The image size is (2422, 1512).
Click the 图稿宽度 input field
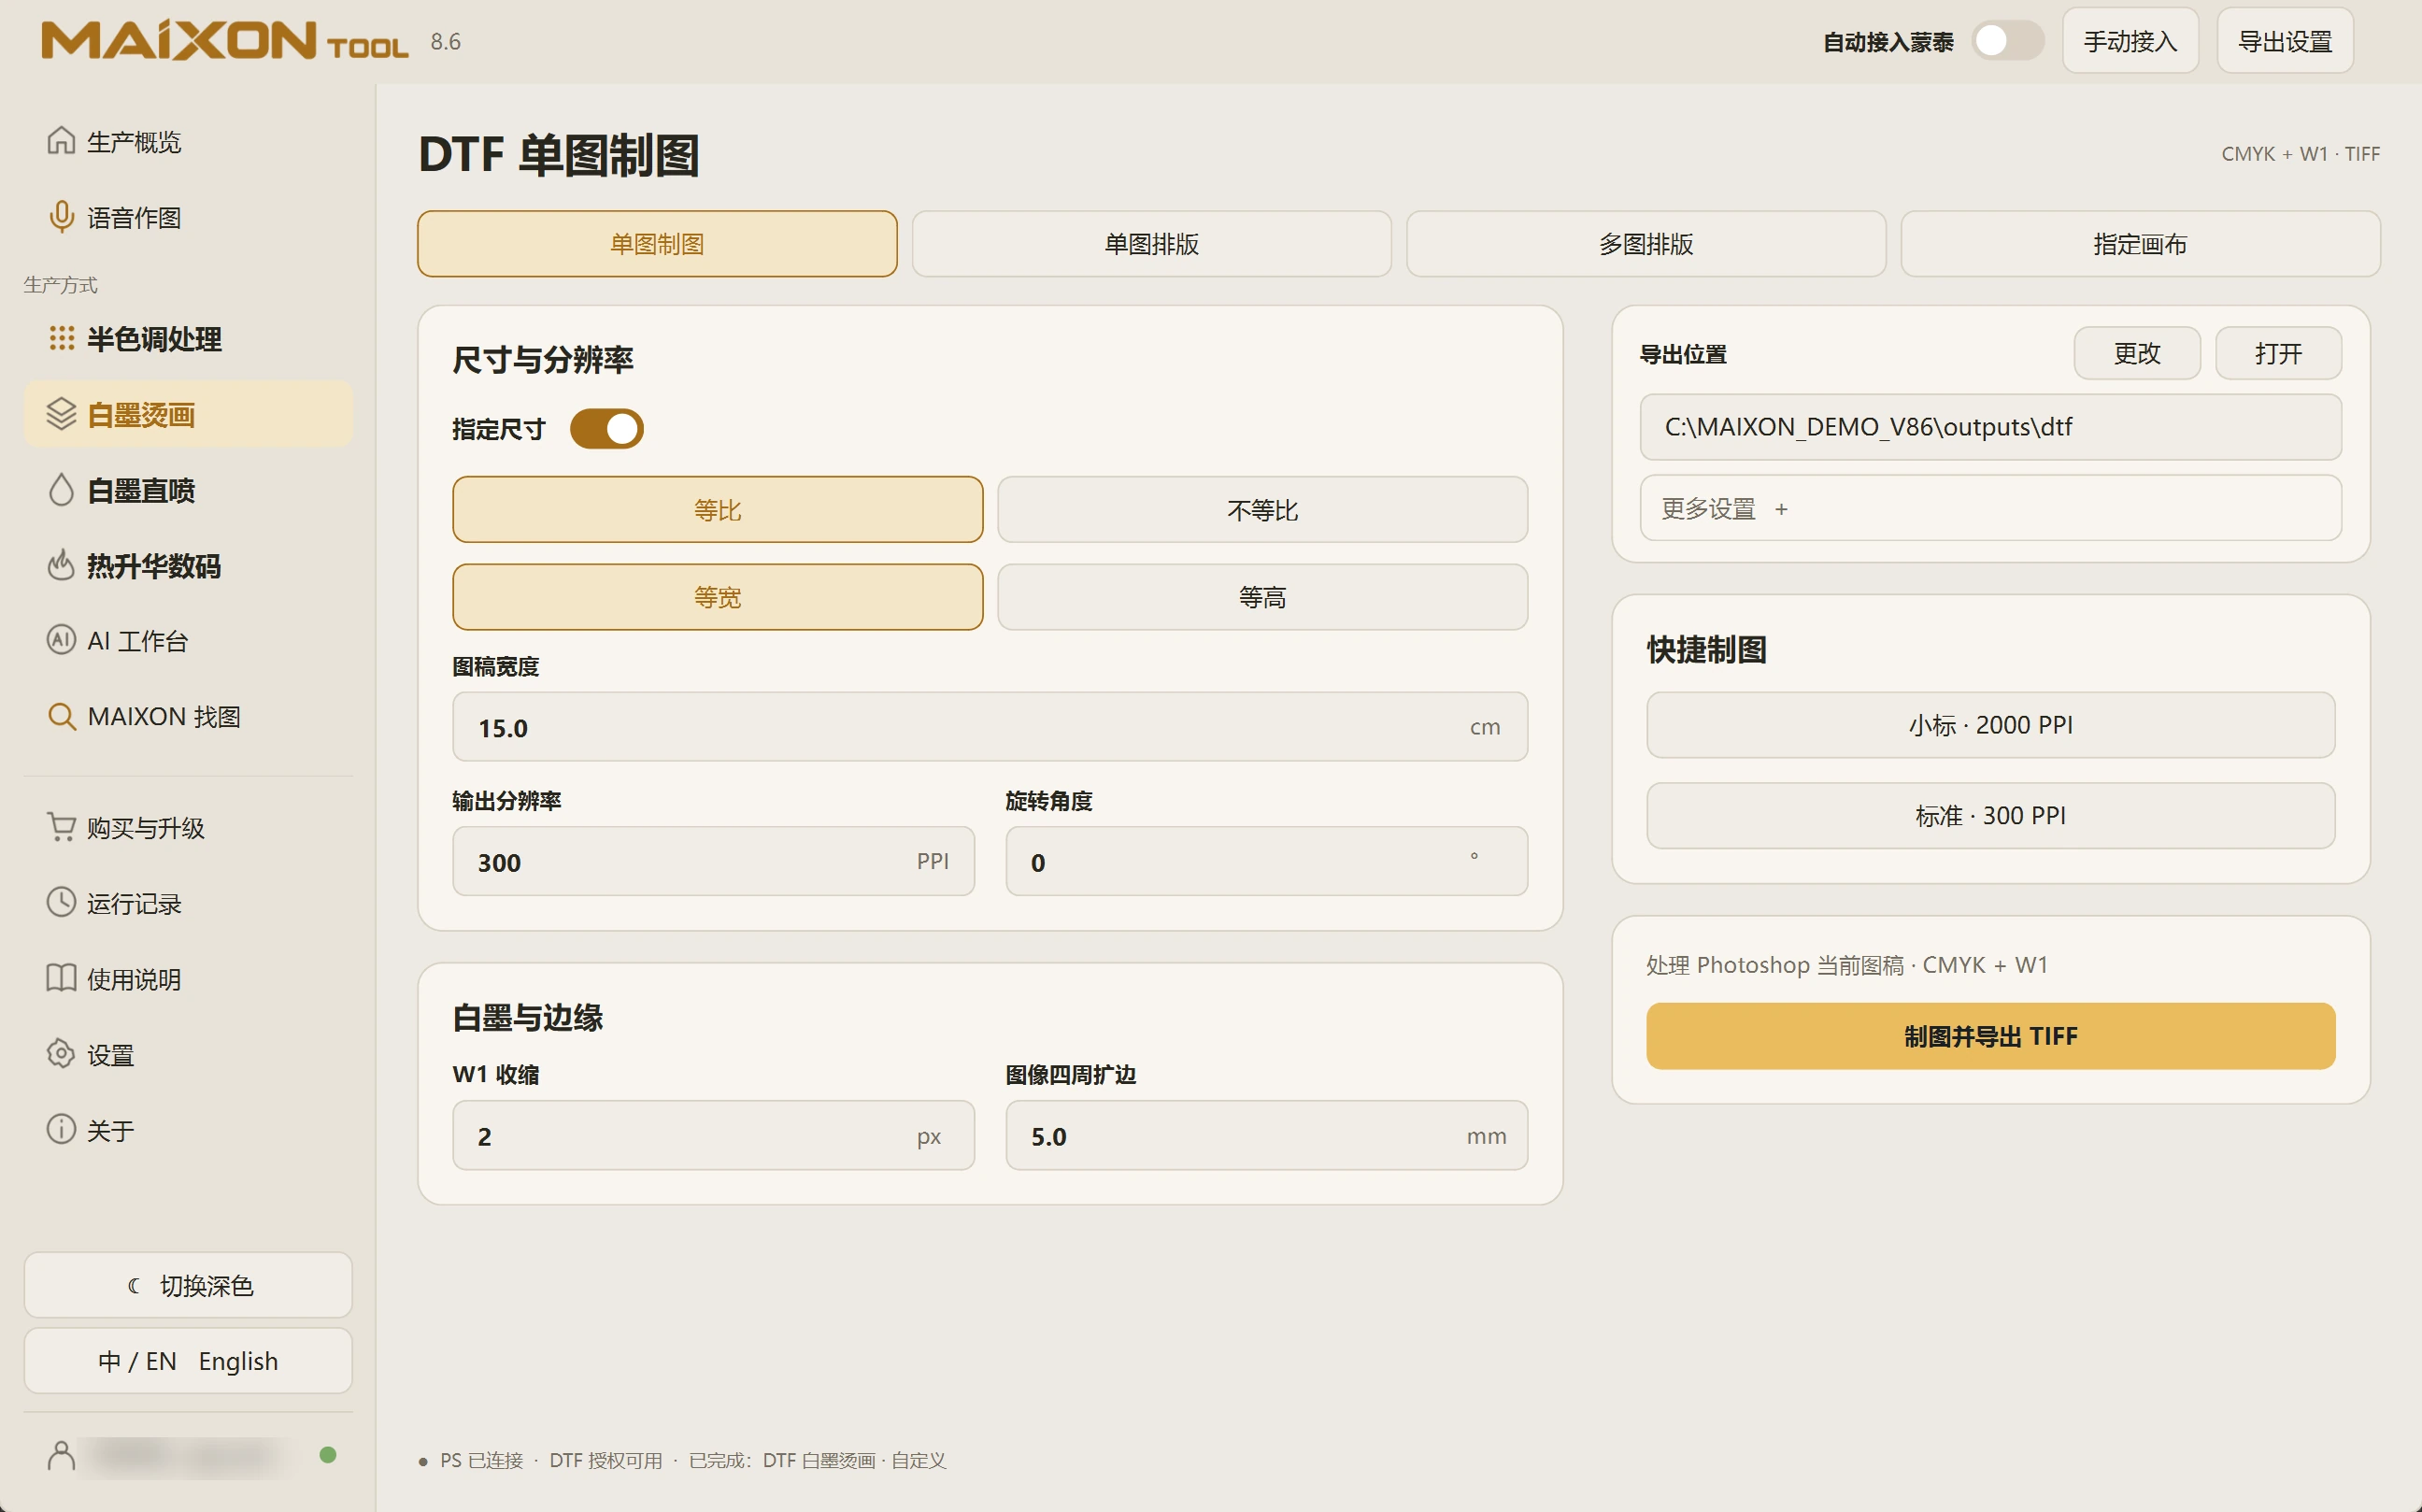(x=989, y=727)
